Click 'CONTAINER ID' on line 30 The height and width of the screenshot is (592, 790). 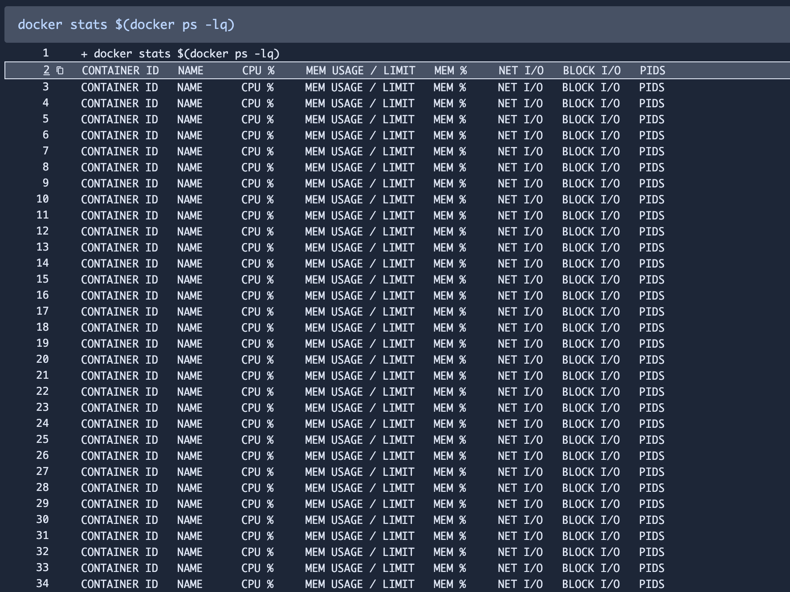pyautogui.click(x=119, y=520)
